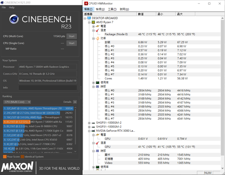Click the CPU temperature thermometer icon
This screenshot has width=225, height=175.
click(x=97, y=30)
